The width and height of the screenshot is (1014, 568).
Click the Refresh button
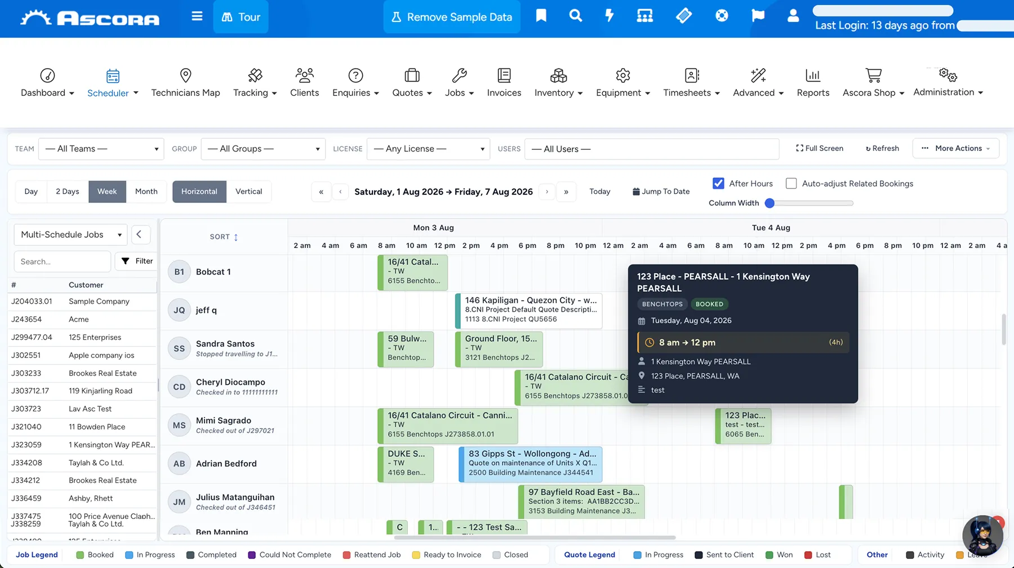(882, 148)
